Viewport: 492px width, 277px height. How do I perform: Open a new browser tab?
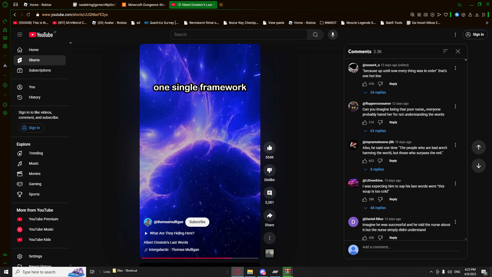click(x=221, y=5)
